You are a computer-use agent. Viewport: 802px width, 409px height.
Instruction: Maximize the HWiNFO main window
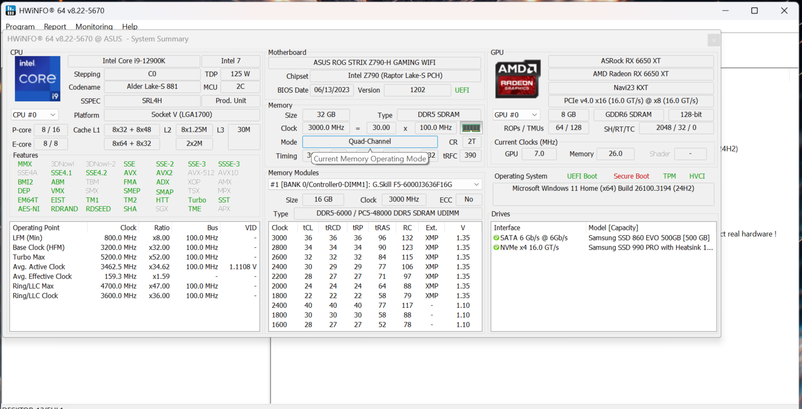pyautogui.click(x=755, y=10)
